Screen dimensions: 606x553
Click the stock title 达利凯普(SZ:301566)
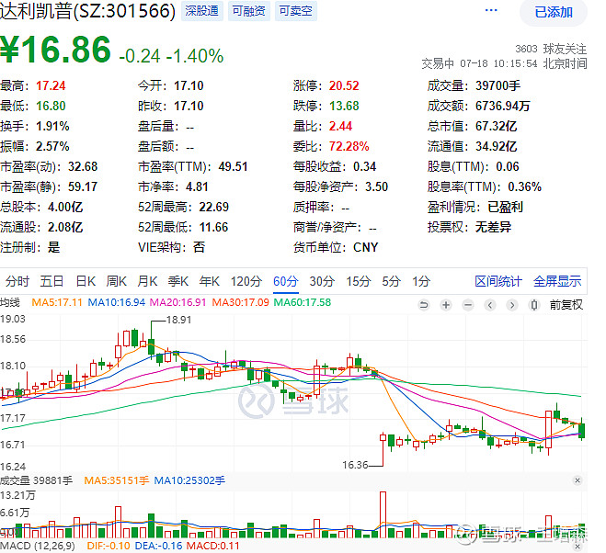pyautogui.click(x=87, y=11)
